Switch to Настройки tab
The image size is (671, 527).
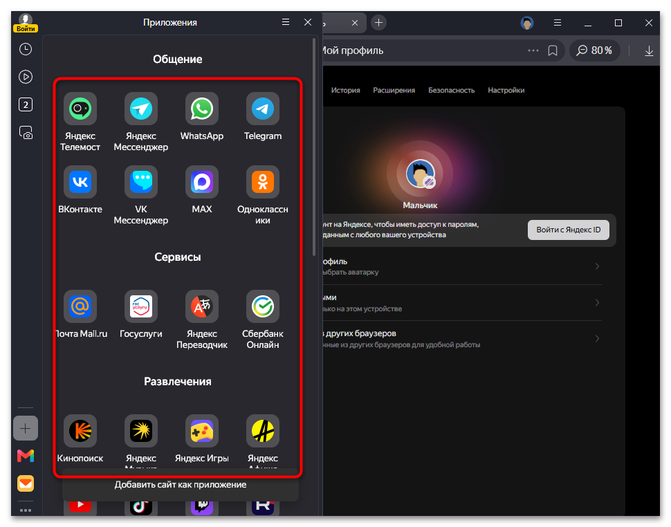506,91
